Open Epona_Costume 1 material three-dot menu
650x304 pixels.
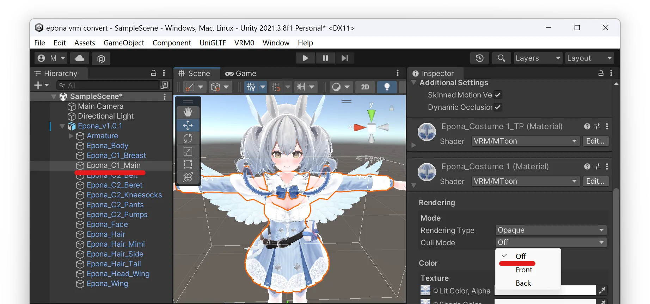(607, 166)
